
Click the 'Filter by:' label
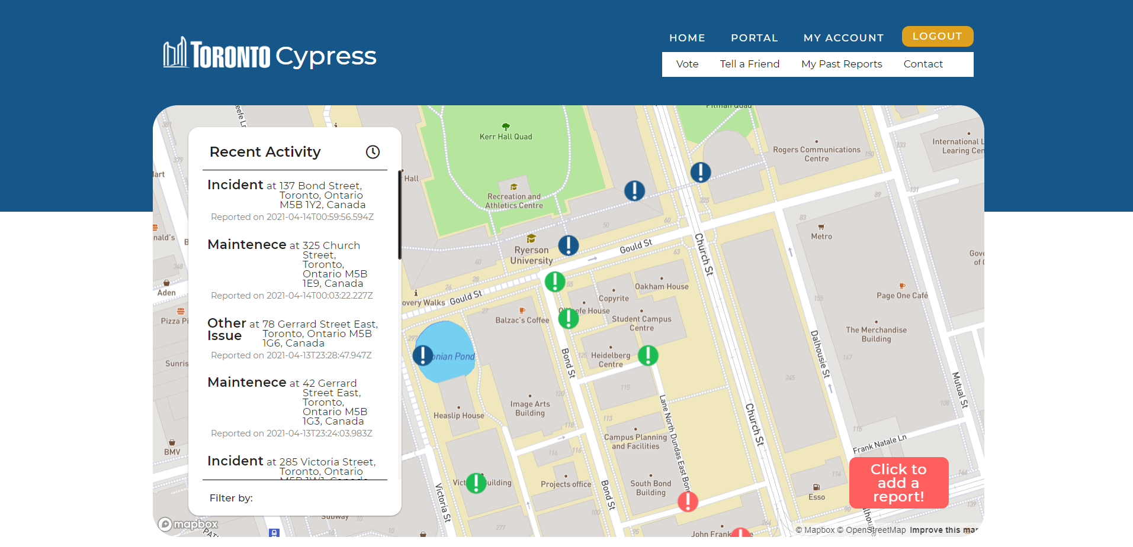click(231, 498)
